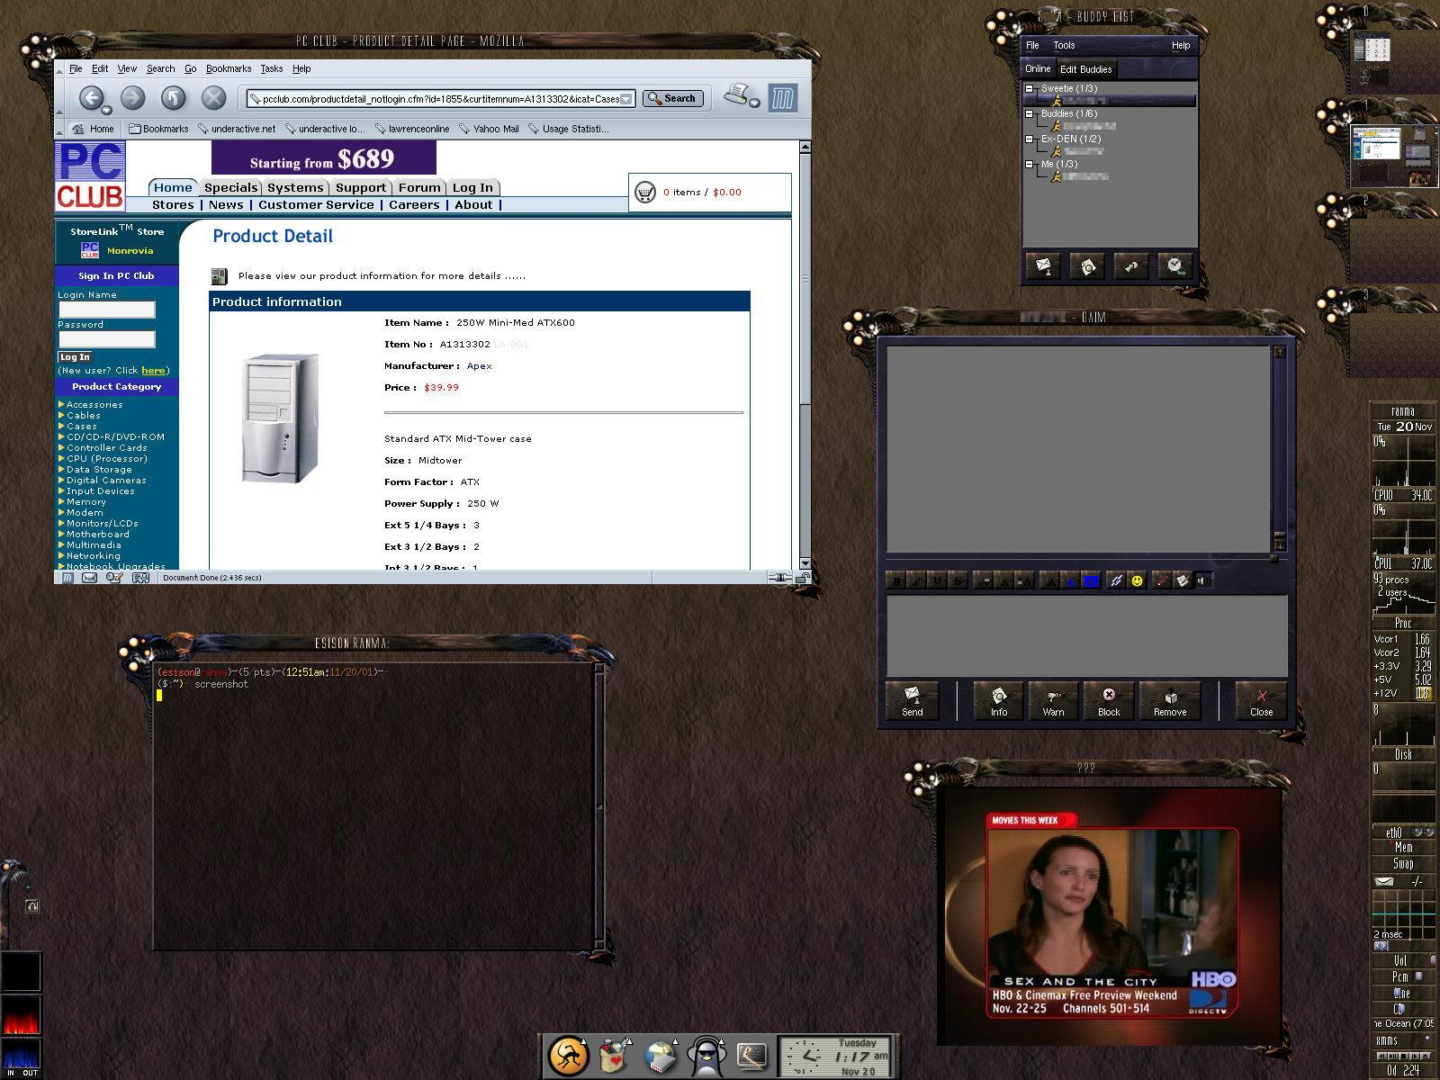This screenshot has height=1080, width=1440.
Task: Open Print button dropdown arrow
Action: click(755, 103)
